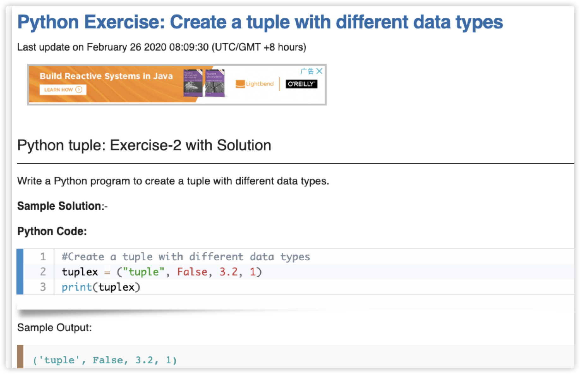Click the "tuple" string in code
580x374 pixels.
(144, 272)
